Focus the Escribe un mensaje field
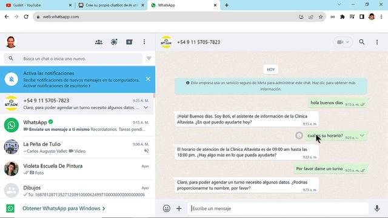 click(278, 208)
